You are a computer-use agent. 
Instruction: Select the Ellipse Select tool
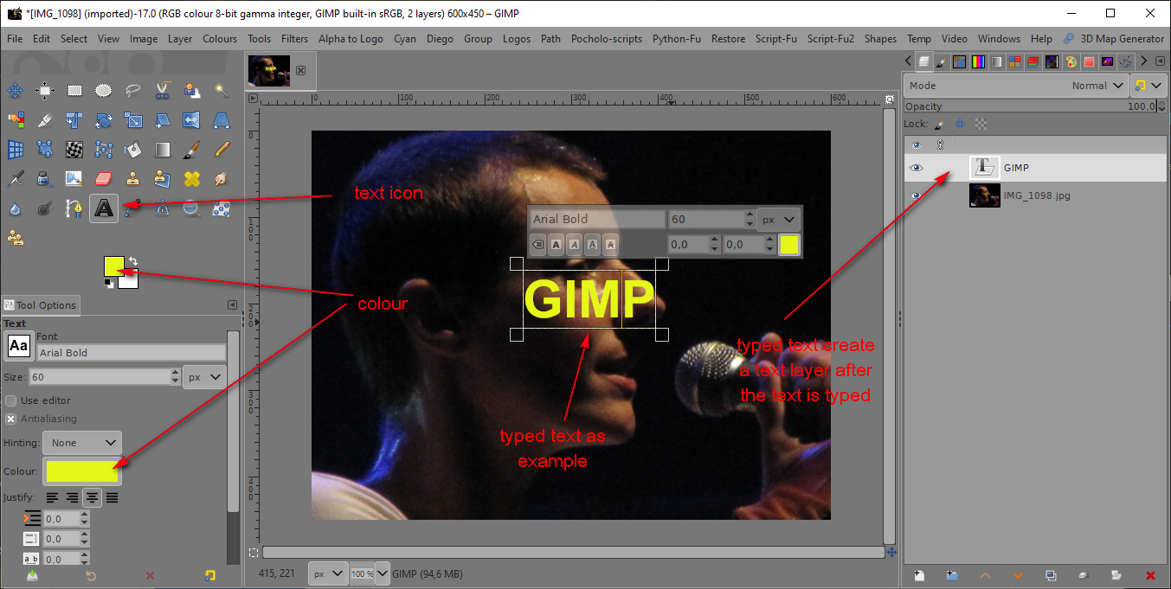coord(104,91)
